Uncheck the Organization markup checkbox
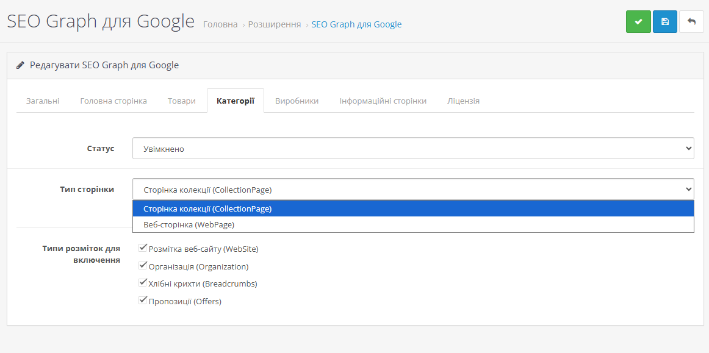 point(143,266)
